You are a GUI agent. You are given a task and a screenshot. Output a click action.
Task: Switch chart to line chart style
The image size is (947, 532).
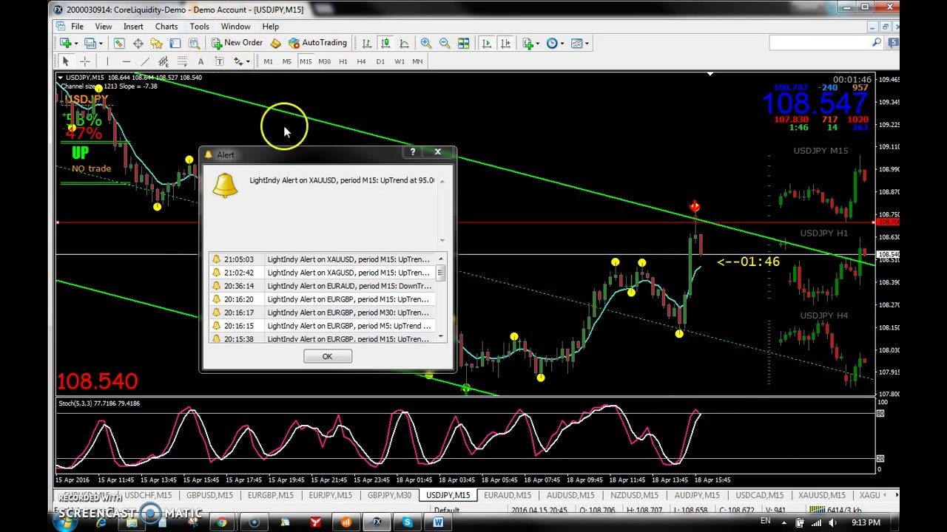(404, 44)
